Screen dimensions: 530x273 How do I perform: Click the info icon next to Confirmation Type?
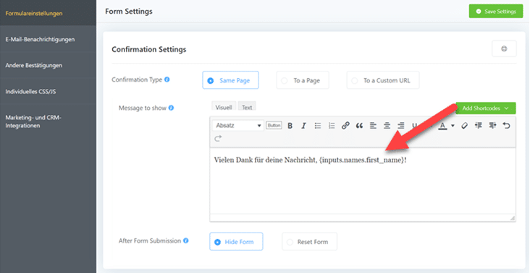(x=167, y=79)
